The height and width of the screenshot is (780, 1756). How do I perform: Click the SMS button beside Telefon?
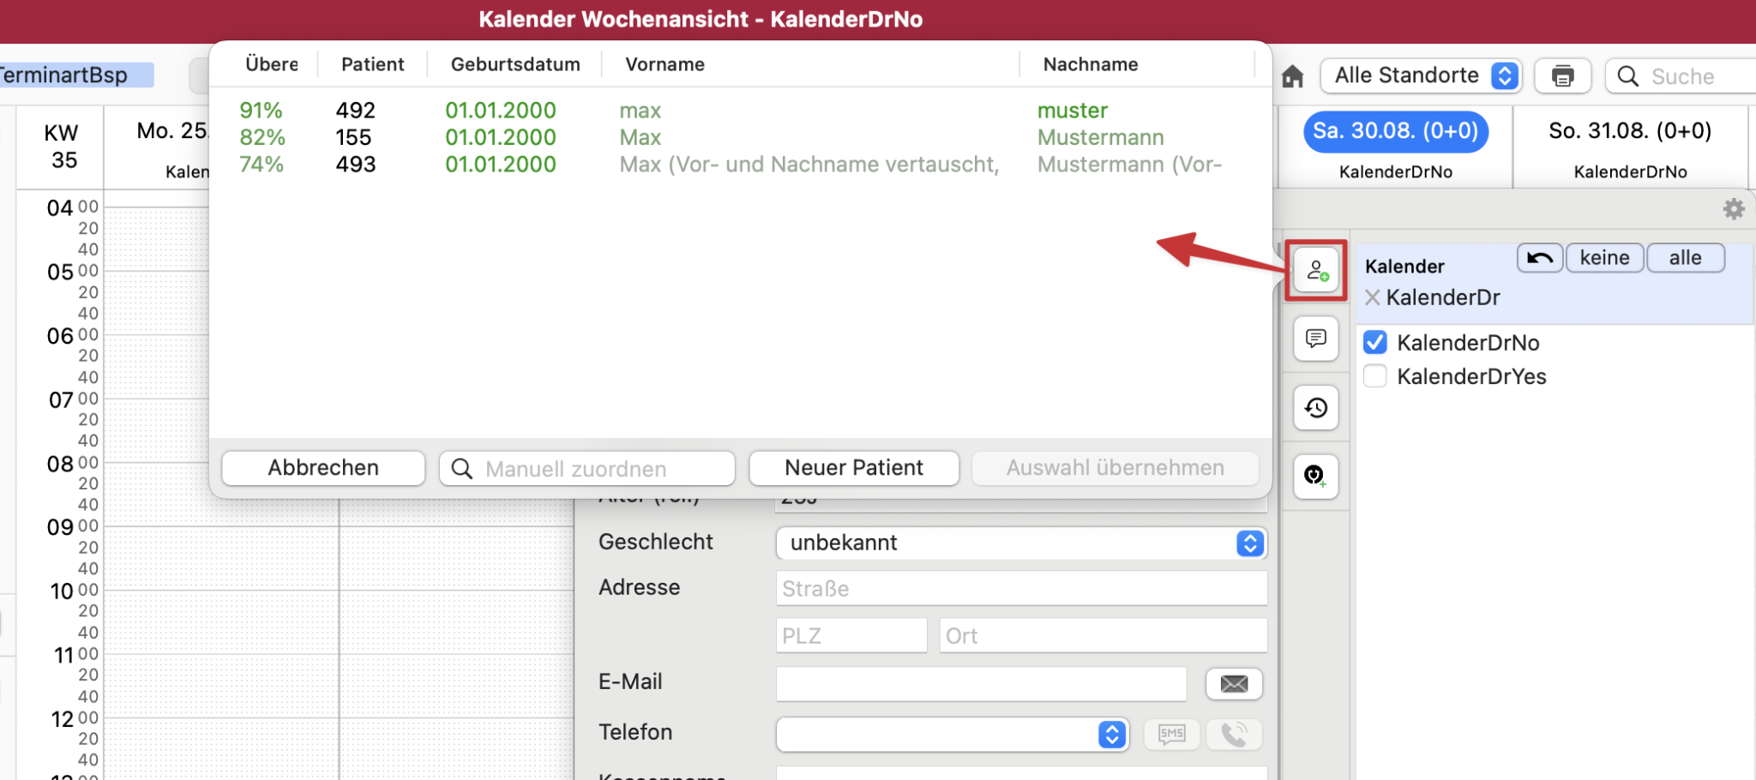1172,734
